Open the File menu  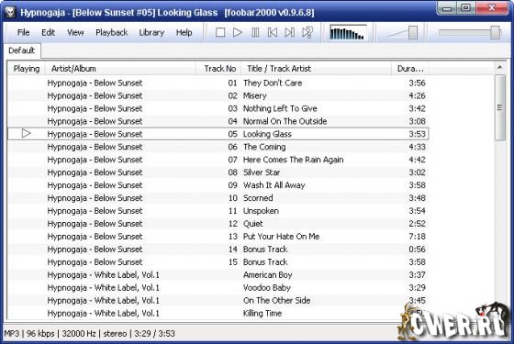tap(23, 32)
